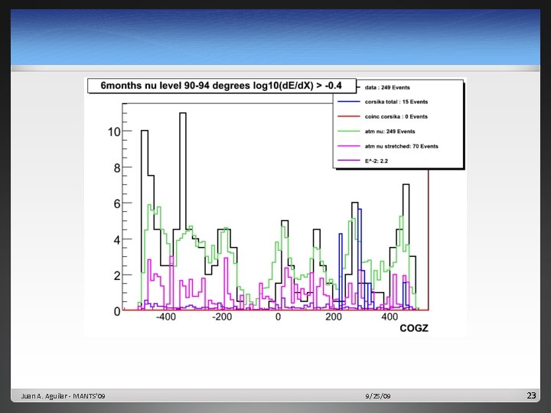
Task: Click the x-axis tick label '-400'
Action: coord(166,317)
